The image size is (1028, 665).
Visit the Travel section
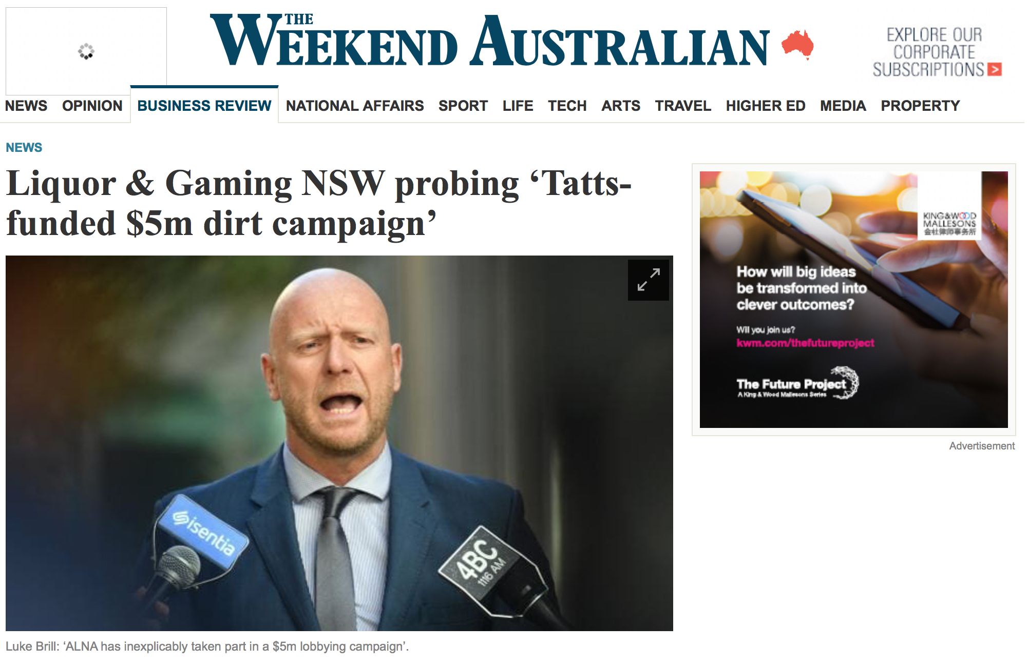(x=683, y=106)
